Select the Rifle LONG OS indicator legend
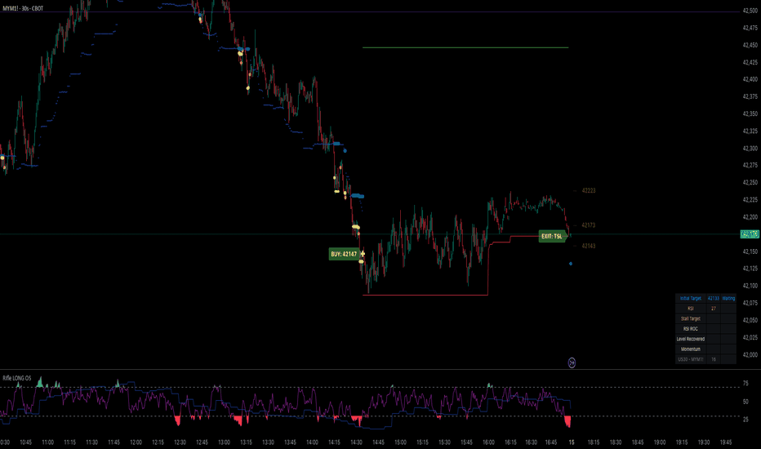 [17, 378]
